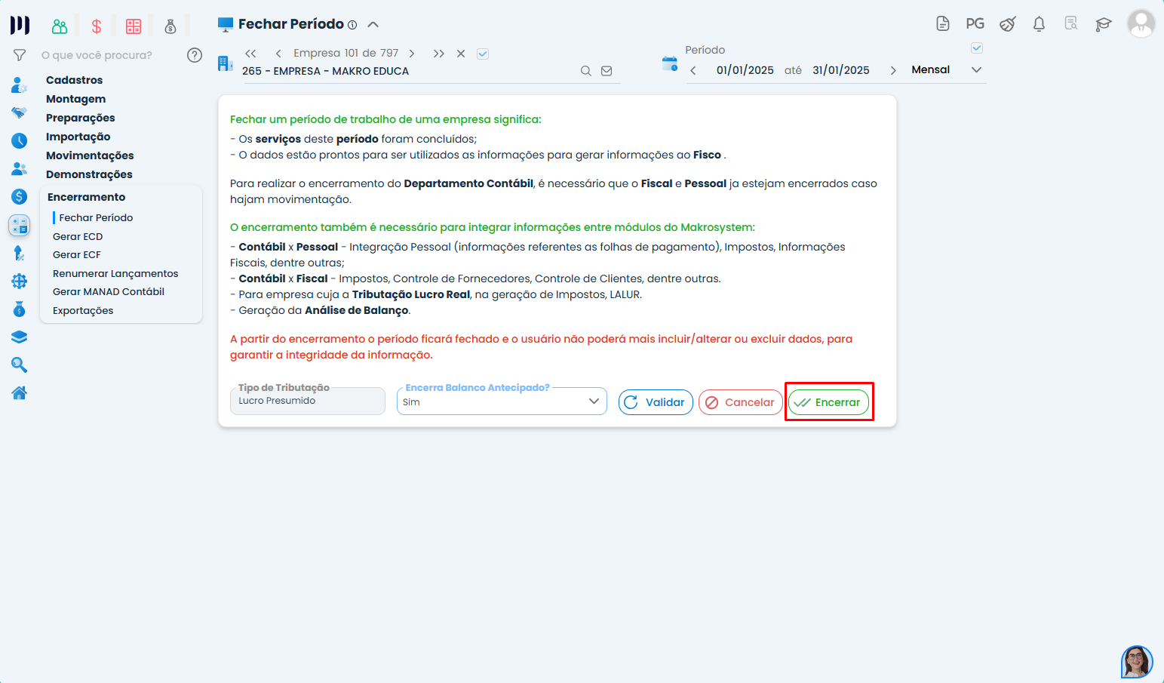Go to next period arrow
This screenshot has height=683, width=1164.
point(893,70)
